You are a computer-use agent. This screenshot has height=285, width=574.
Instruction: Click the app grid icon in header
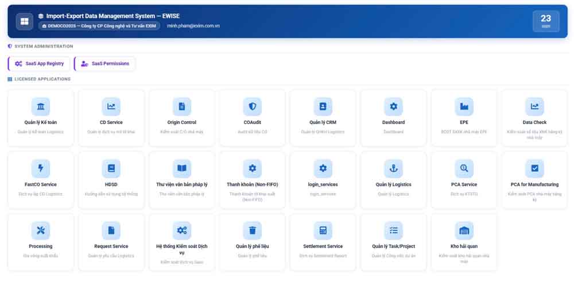[25, 22]
